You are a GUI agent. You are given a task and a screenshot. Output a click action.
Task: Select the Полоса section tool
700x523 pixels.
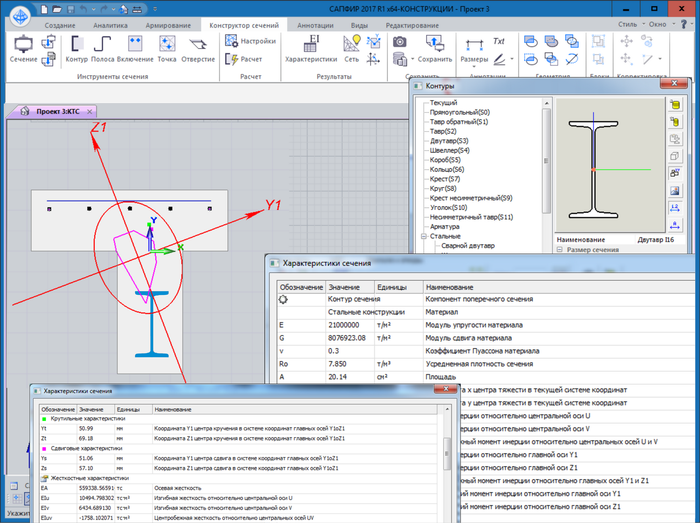click(x=102, y=49)
